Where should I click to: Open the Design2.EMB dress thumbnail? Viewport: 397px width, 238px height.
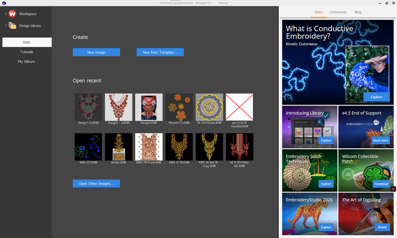pos(149,107)
